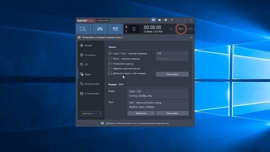Open screen recording mode dropdown arrow
This screenshot has height=152, width=270.
(91, 29)
